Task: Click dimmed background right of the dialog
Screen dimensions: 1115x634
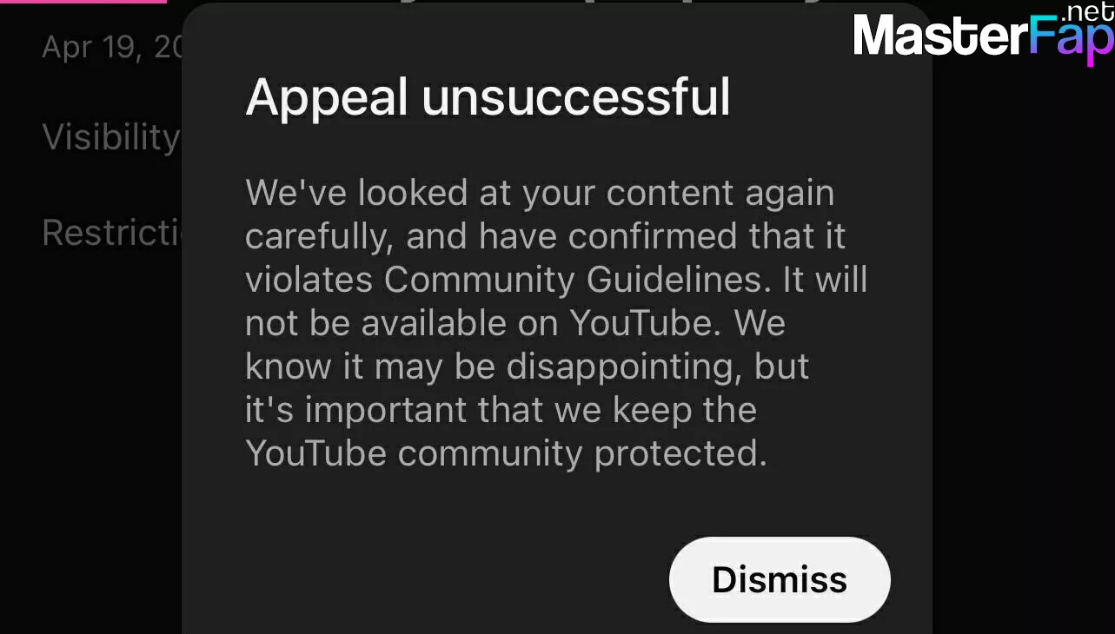Action: [x=1024, y=347]
